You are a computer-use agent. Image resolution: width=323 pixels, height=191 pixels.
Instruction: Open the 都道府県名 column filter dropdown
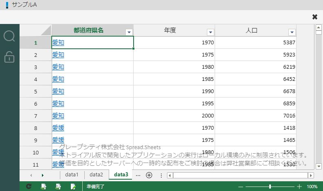point(129,32)
